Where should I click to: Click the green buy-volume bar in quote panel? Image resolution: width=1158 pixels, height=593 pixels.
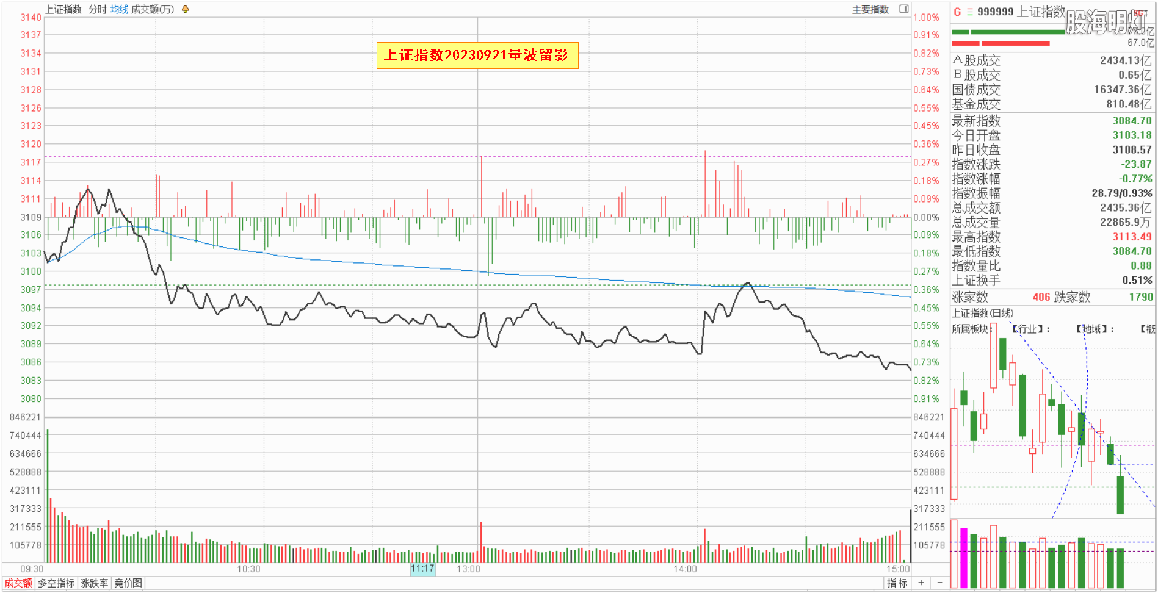[x=1008, y=32]
